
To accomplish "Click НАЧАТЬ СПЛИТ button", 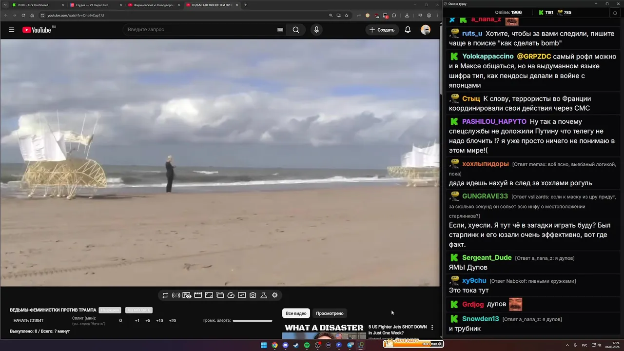I will click(29, 321).
